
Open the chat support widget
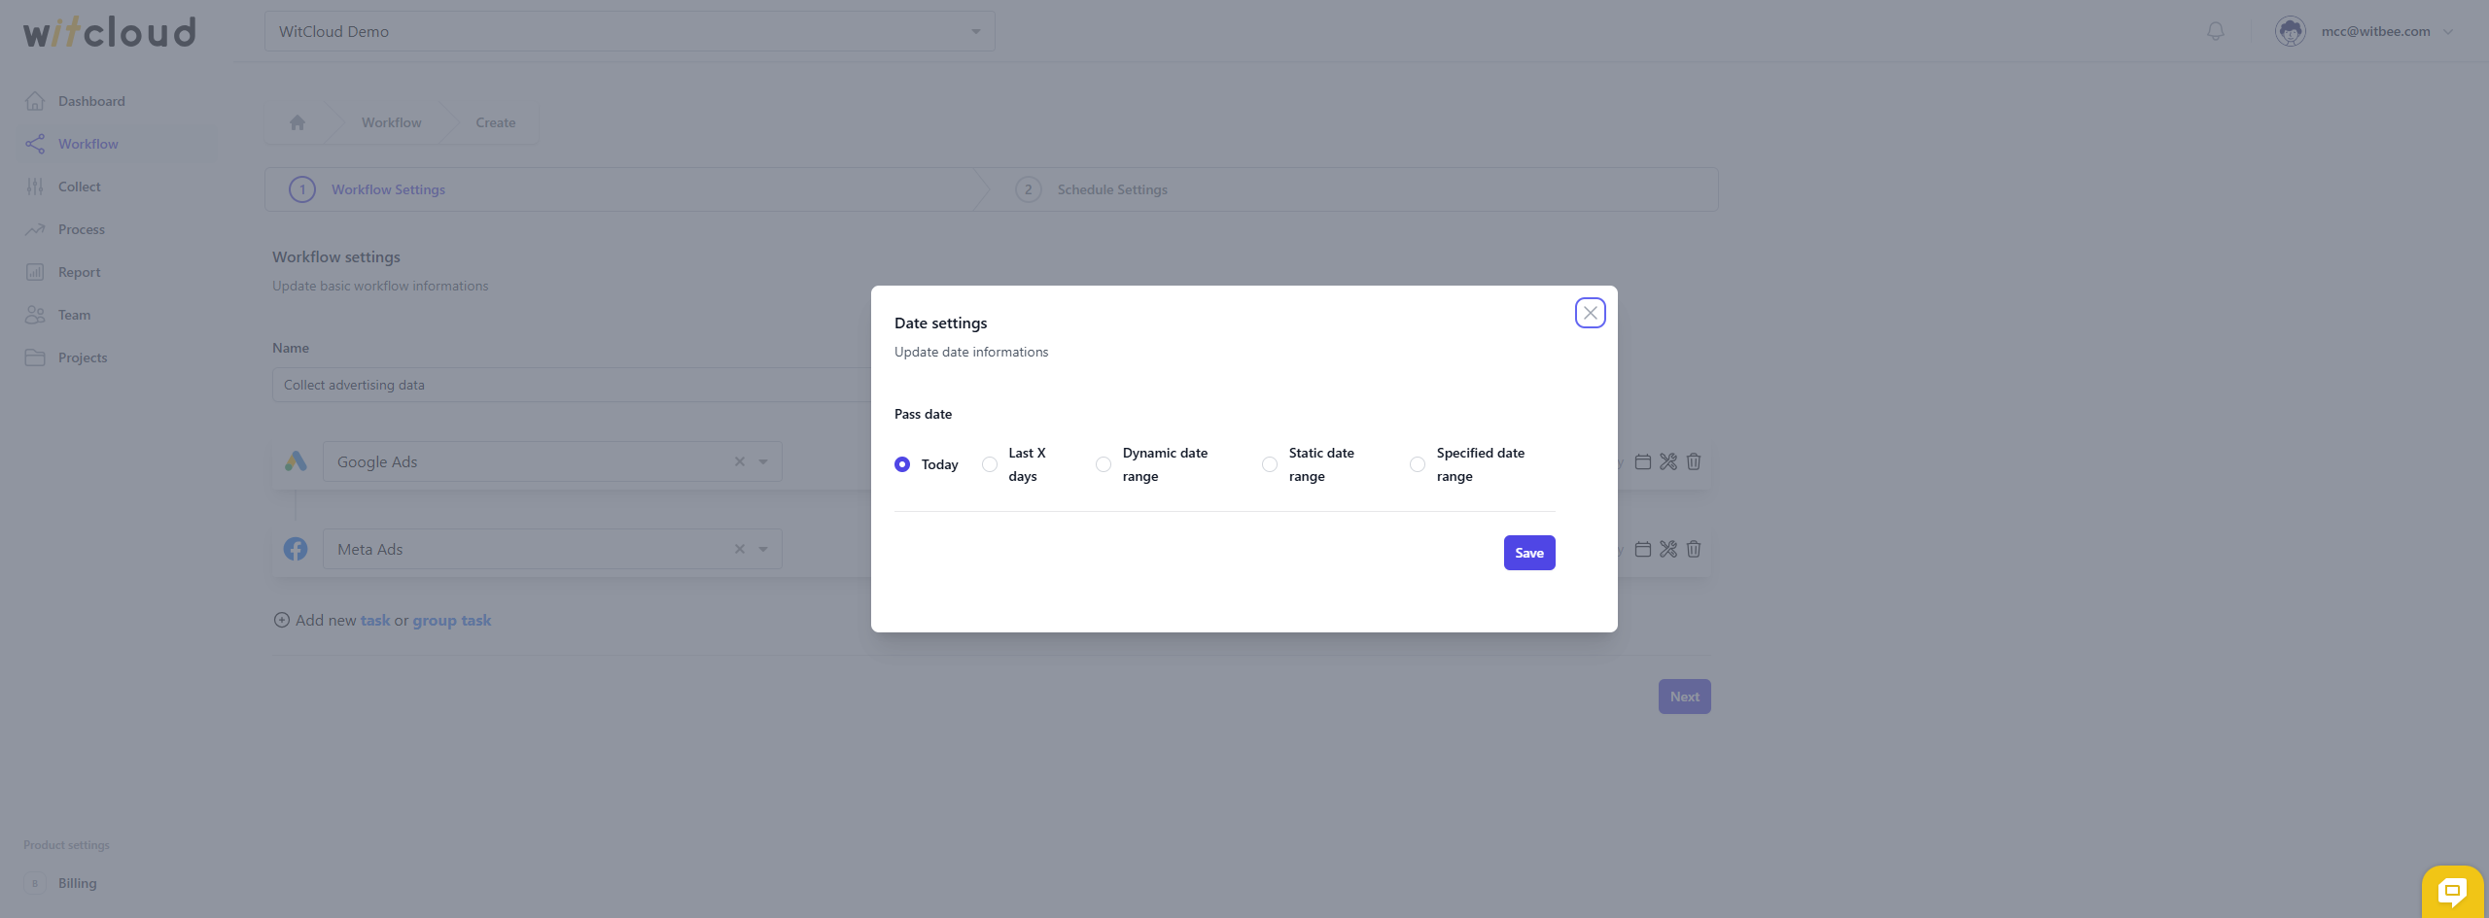point(2452,891)
